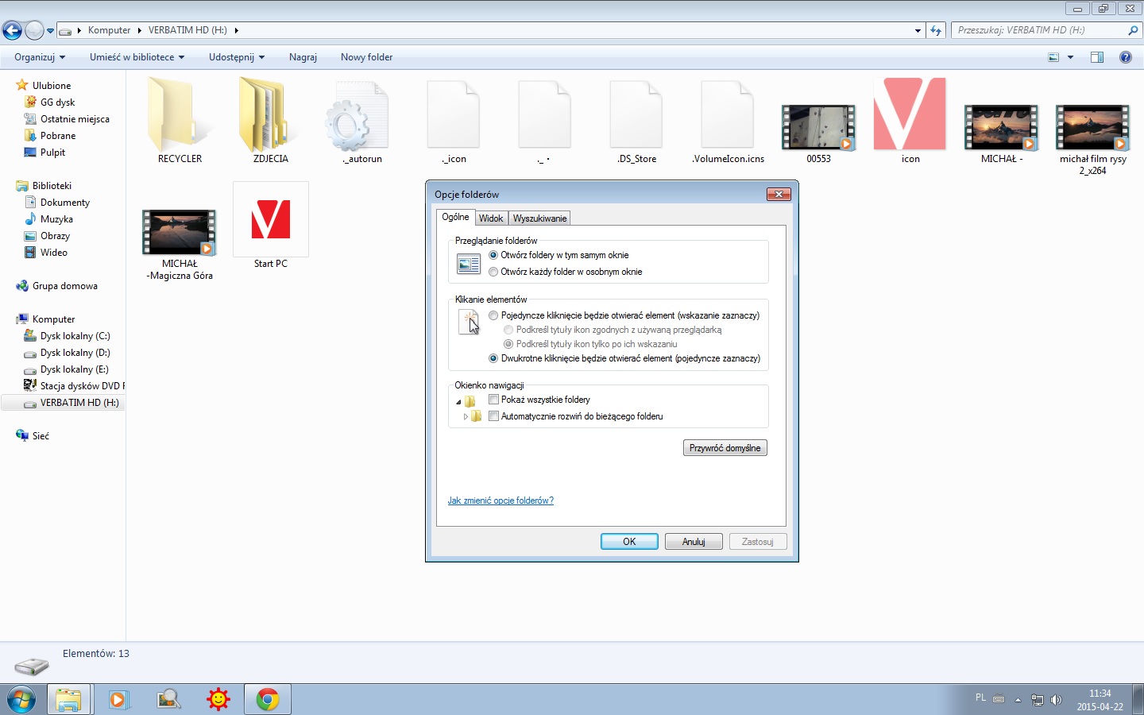Open the Help question mark icon
The width and height of the screenshot is (1144, 715).
coord(1125,57)
